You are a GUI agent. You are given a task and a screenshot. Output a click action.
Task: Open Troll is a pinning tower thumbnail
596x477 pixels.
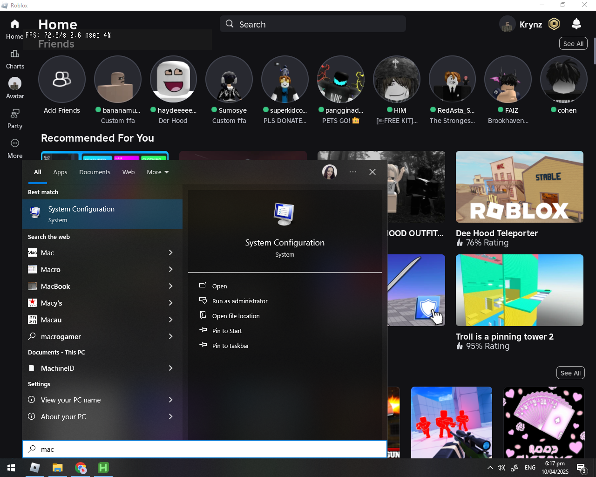(520, 290)
